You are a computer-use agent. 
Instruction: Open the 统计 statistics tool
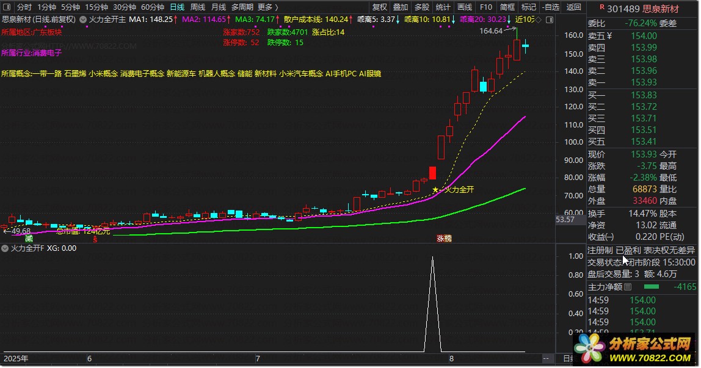click(443, 7)
